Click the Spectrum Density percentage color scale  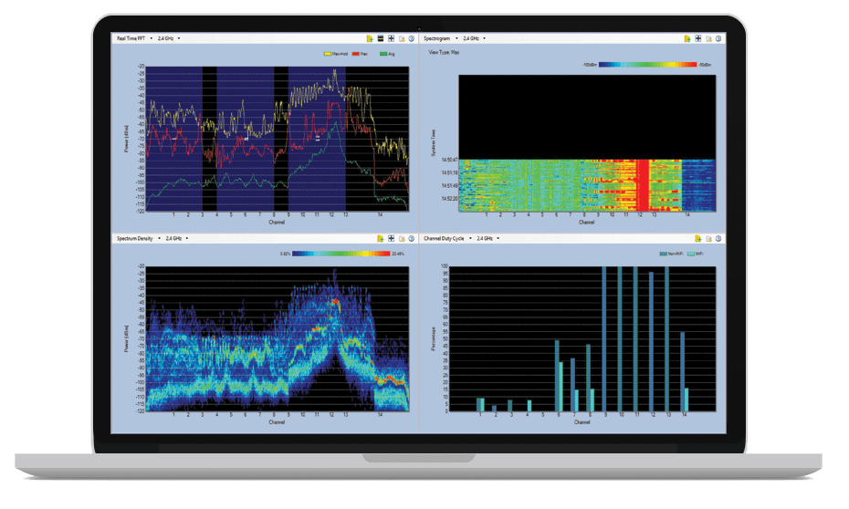coord(341,254)
